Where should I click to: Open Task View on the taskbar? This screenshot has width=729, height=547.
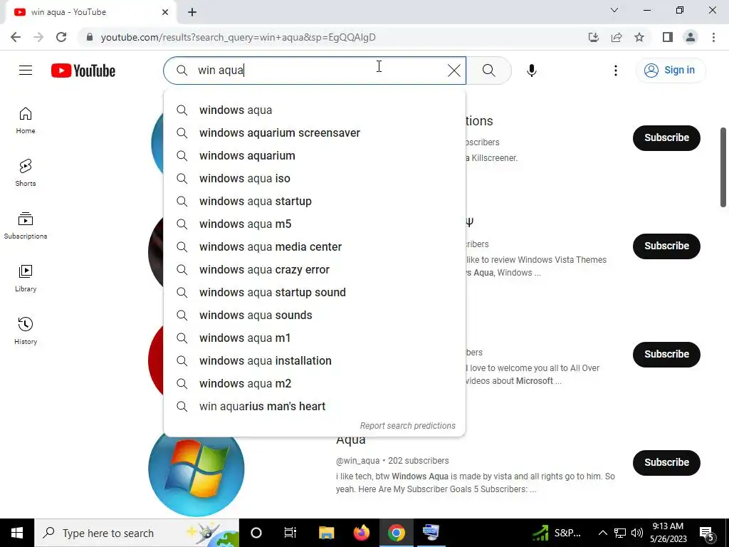290,533
